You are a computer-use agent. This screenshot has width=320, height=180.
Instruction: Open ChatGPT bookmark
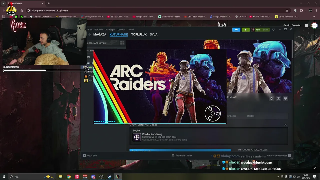[x=241, y=17]
